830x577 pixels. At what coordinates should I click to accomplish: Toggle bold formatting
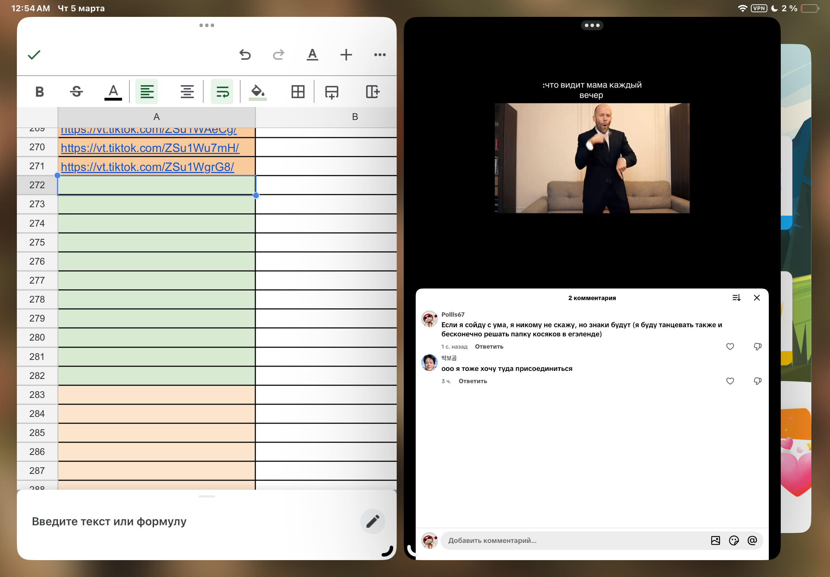[40, 91]
